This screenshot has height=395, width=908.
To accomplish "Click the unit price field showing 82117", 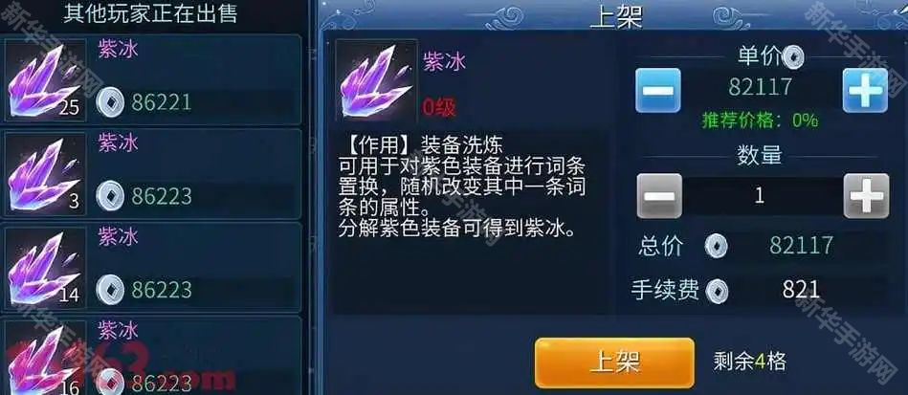I will tap(761, 87).
